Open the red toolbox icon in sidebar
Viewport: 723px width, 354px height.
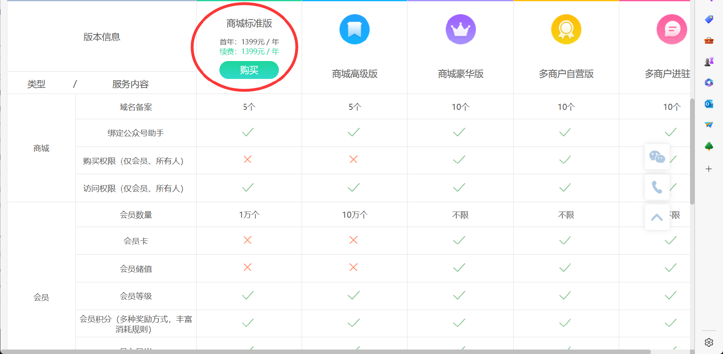[x=709, y=40]
